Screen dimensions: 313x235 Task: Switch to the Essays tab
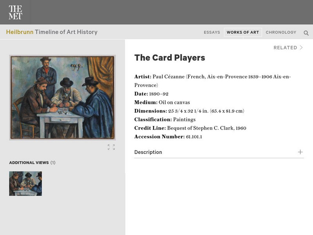point(212,33)
